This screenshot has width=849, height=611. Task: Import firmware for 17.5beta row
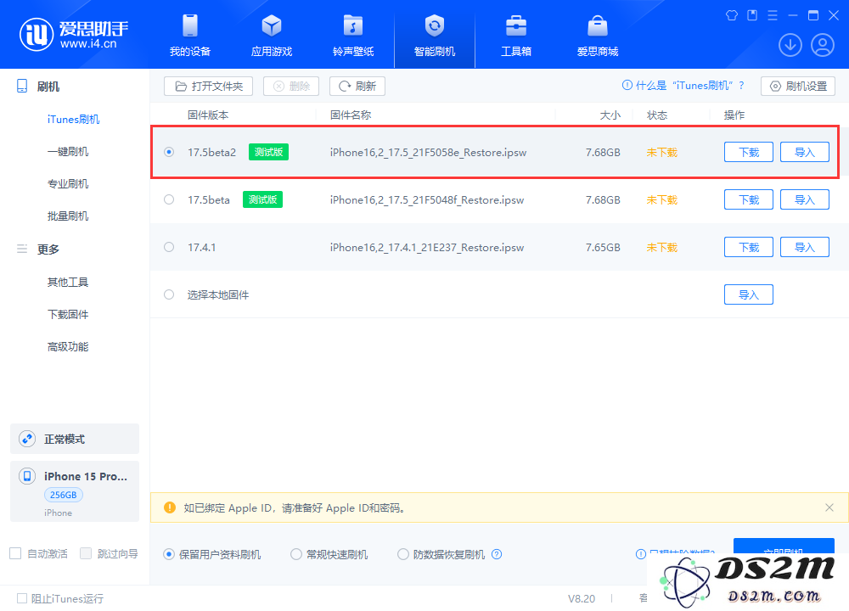click(805, 199)
